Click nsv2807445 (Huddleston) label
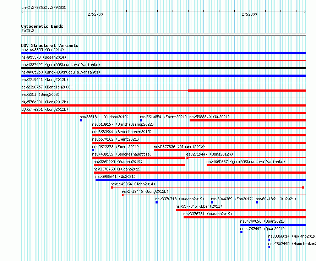 click(292, 244)
